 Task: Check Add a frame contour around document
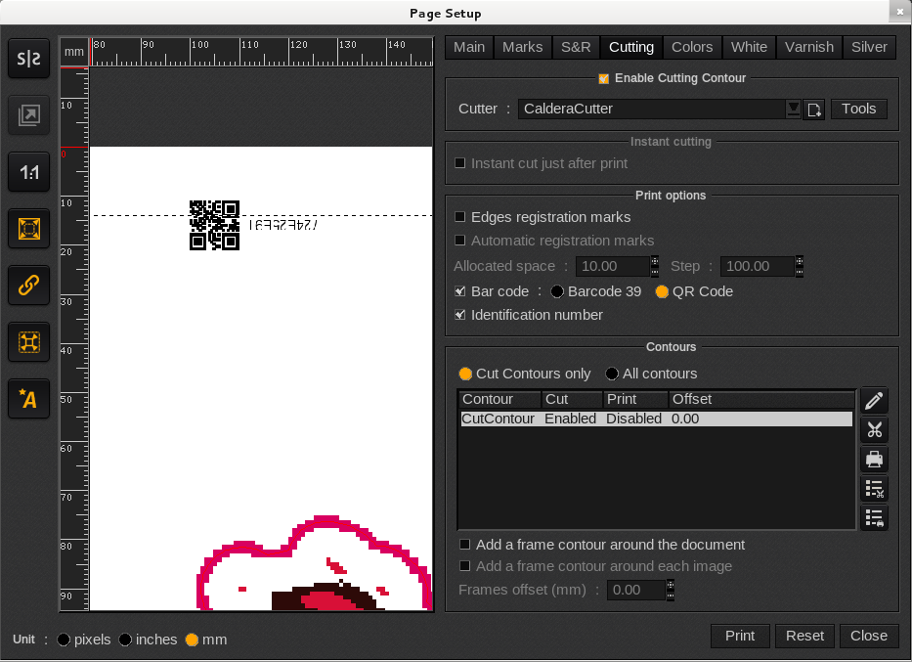(465, 545)
